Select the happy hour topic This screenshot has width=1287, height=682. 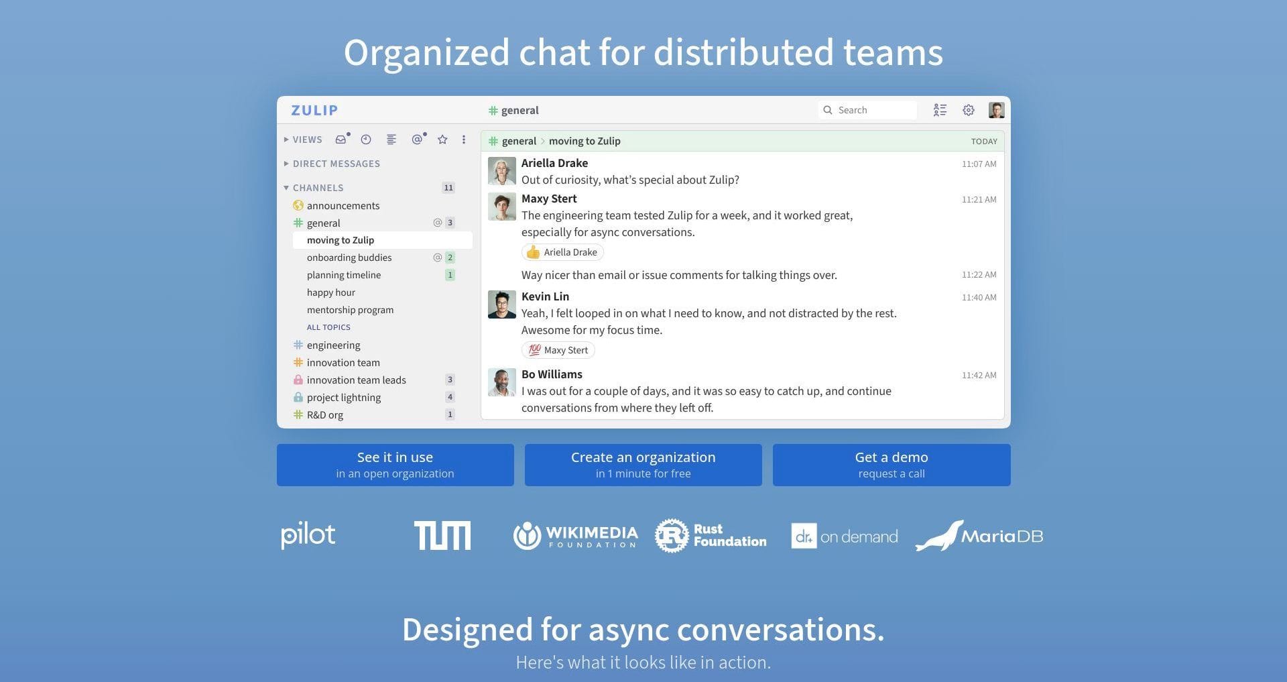coord(331,292)
